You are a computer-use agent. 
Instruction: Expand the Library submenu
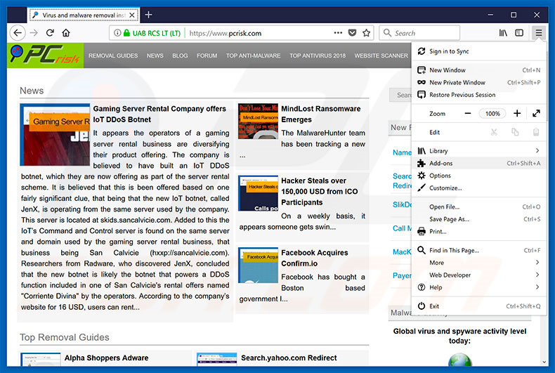coord(478,151)
